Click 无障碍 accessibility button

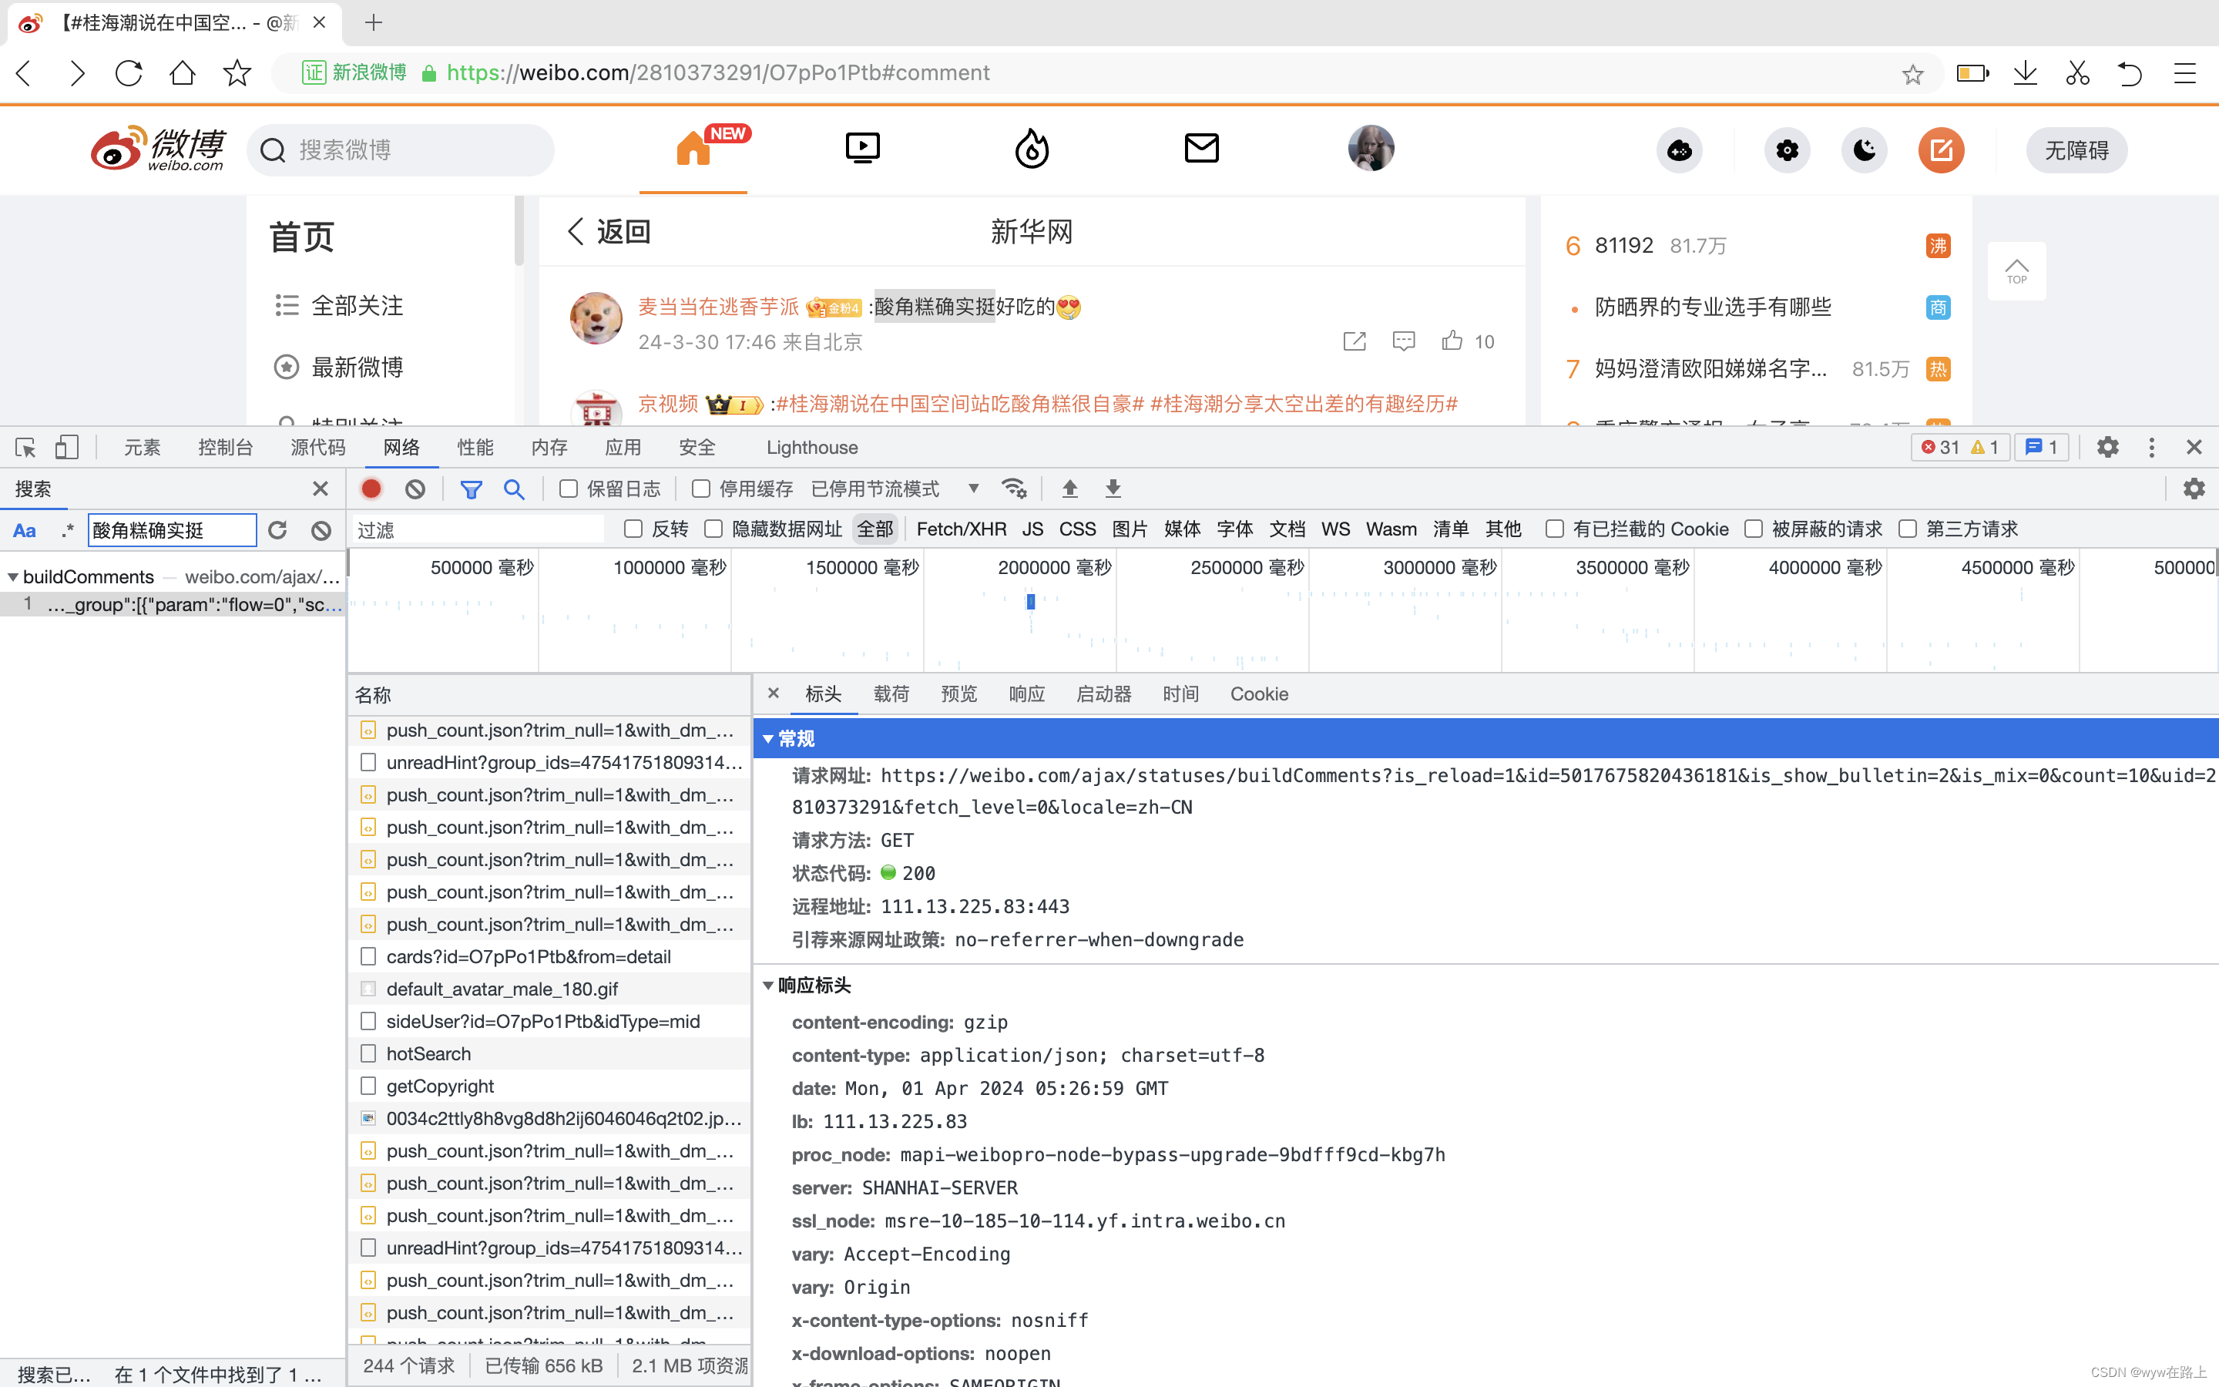click(x=2076, y=150)
